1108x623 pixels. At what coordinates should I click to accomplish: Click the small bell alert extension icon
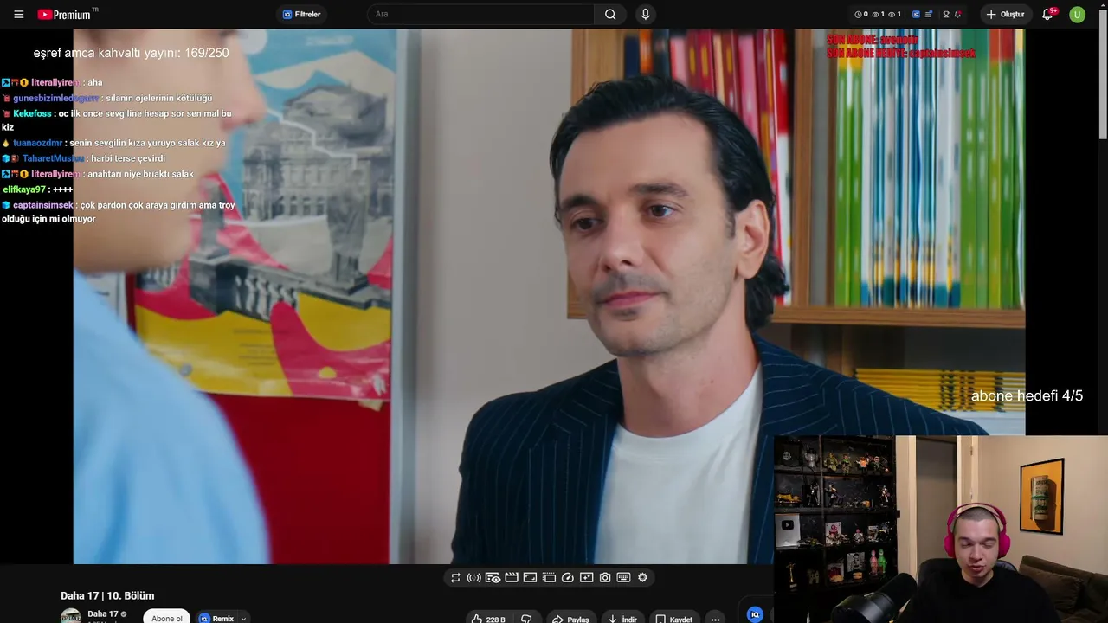958,15
